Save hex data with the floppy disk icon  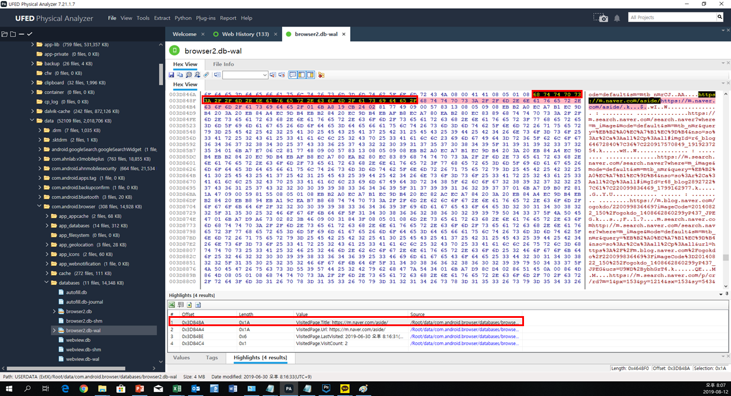coord(172,75)
